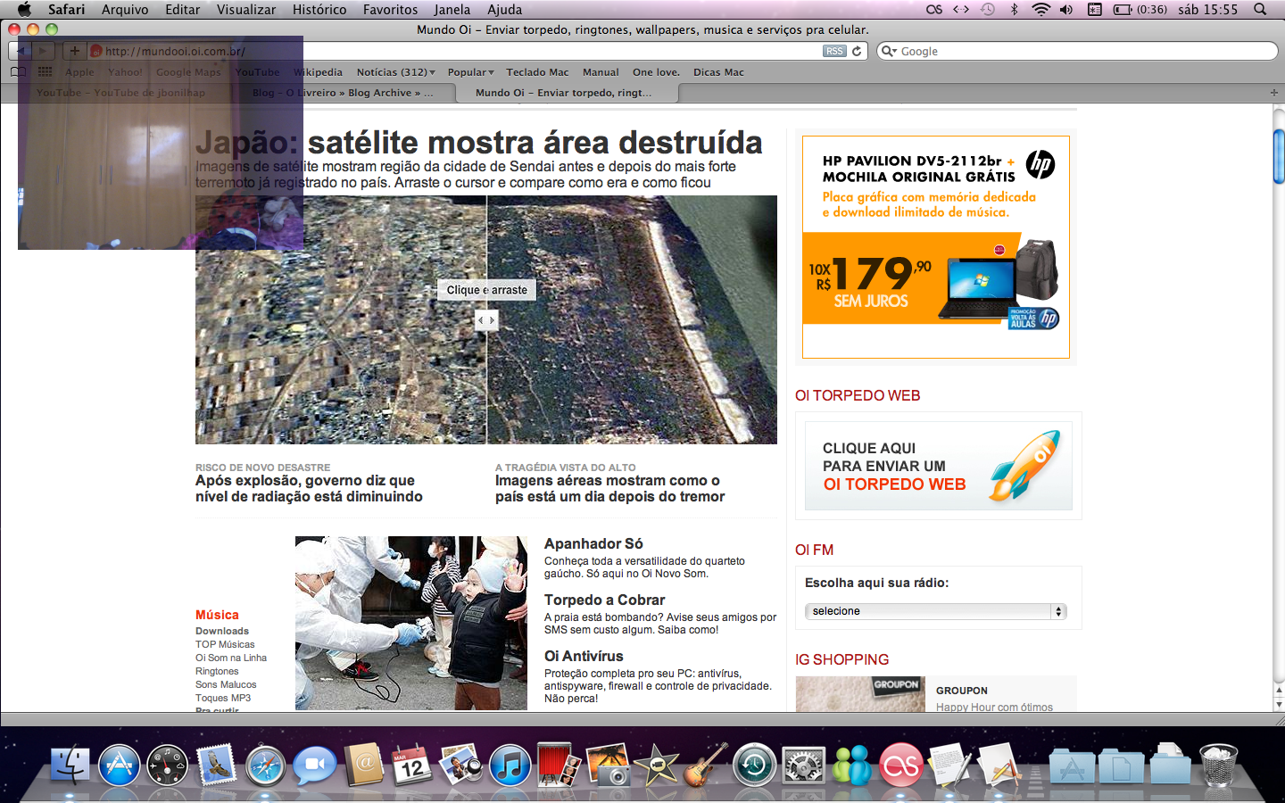The height and width of the screenshot is (803, 1285).
Task: Expand the Notícias (312) bookmarks folder
Action: [395, 72]
